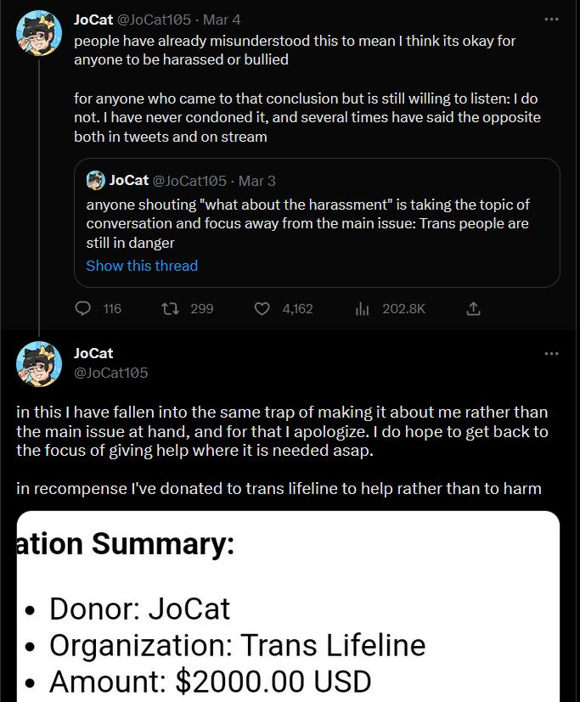The width and height of the screenshot is (580, 702).
Task: Click the share upload icon
Action: click(x=474, y=309)
